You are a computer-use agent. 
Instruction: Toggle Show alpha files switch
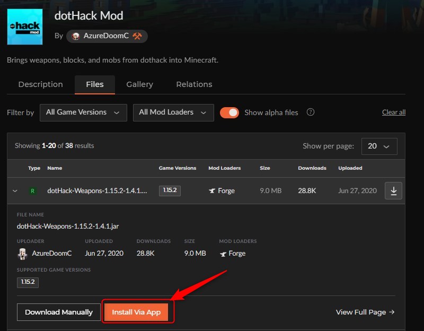coord(229,112)
